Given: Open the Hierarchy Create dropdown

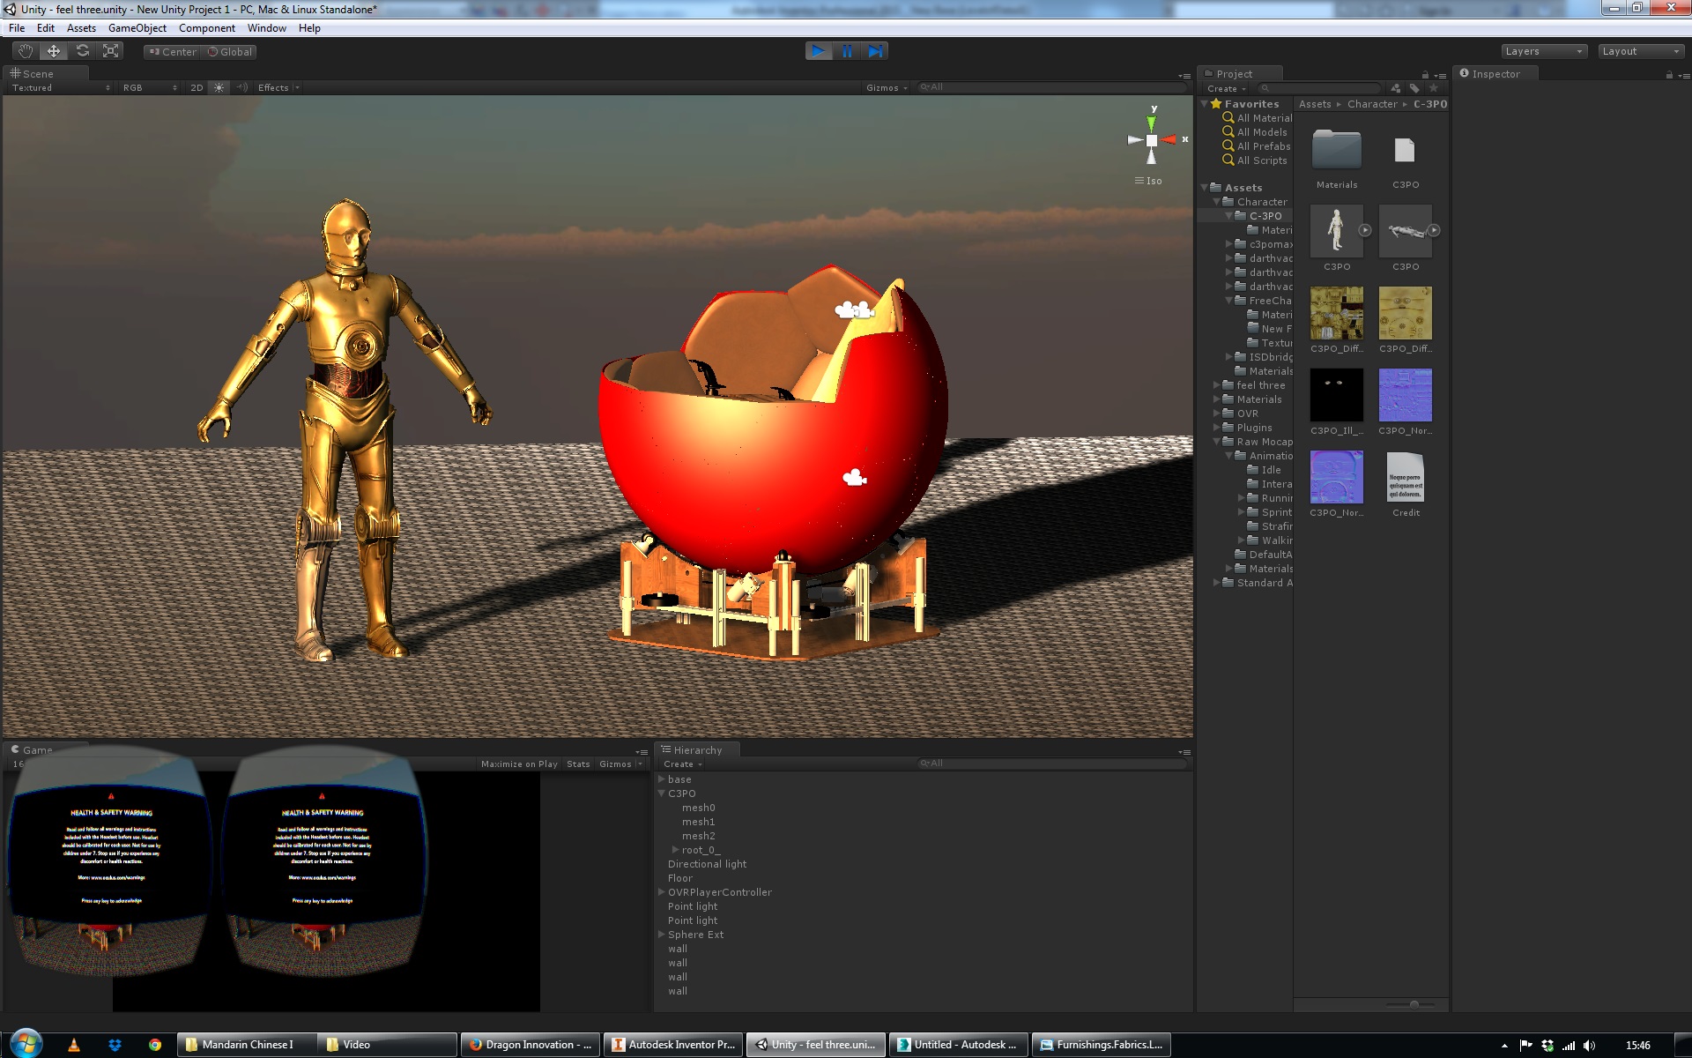Looking at the screenshot, I should pyautogui.click(x=682, y=764).
